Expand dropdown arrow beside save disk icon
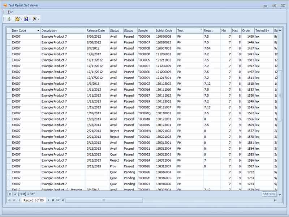 click(30, 19)
